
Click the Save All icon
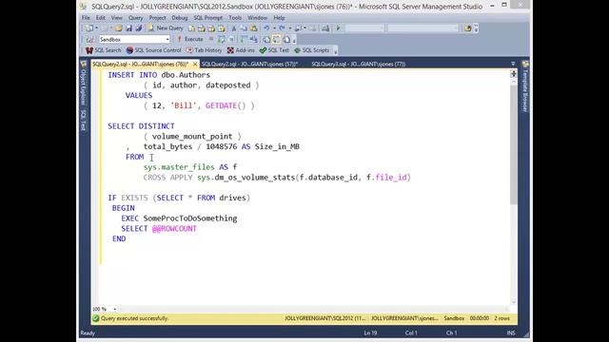click(139, 28)
